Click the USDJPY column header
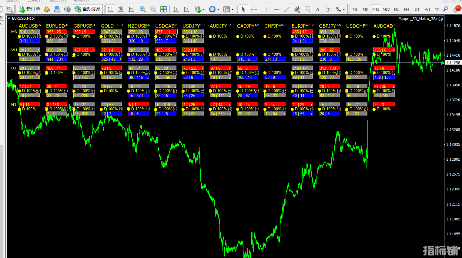This screenshot has width=462, height=258. click(x=191, y=26)
